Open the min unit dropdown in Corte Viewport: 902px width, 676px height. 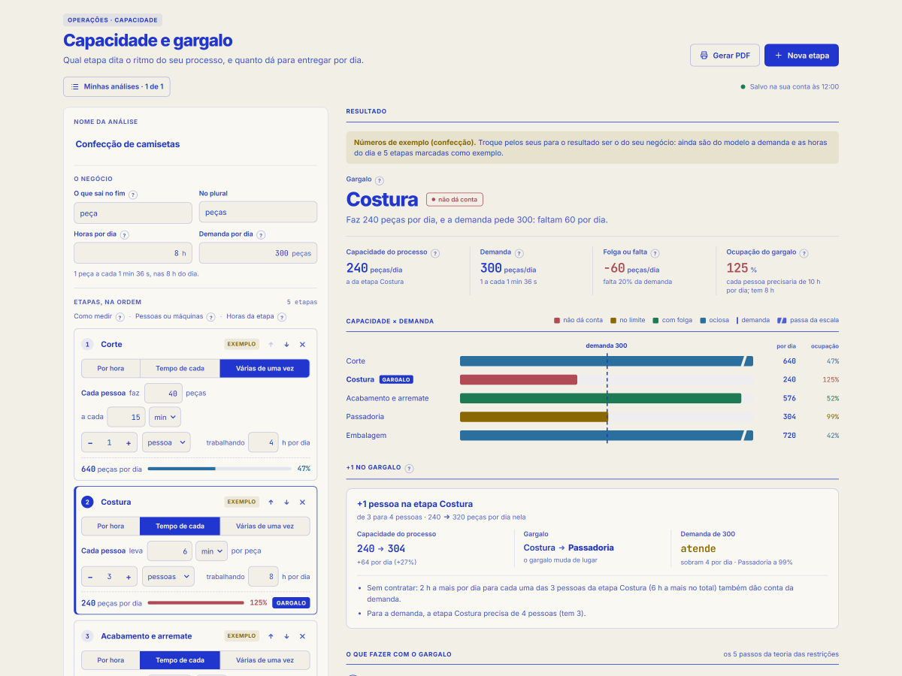[x=165, y=417]
